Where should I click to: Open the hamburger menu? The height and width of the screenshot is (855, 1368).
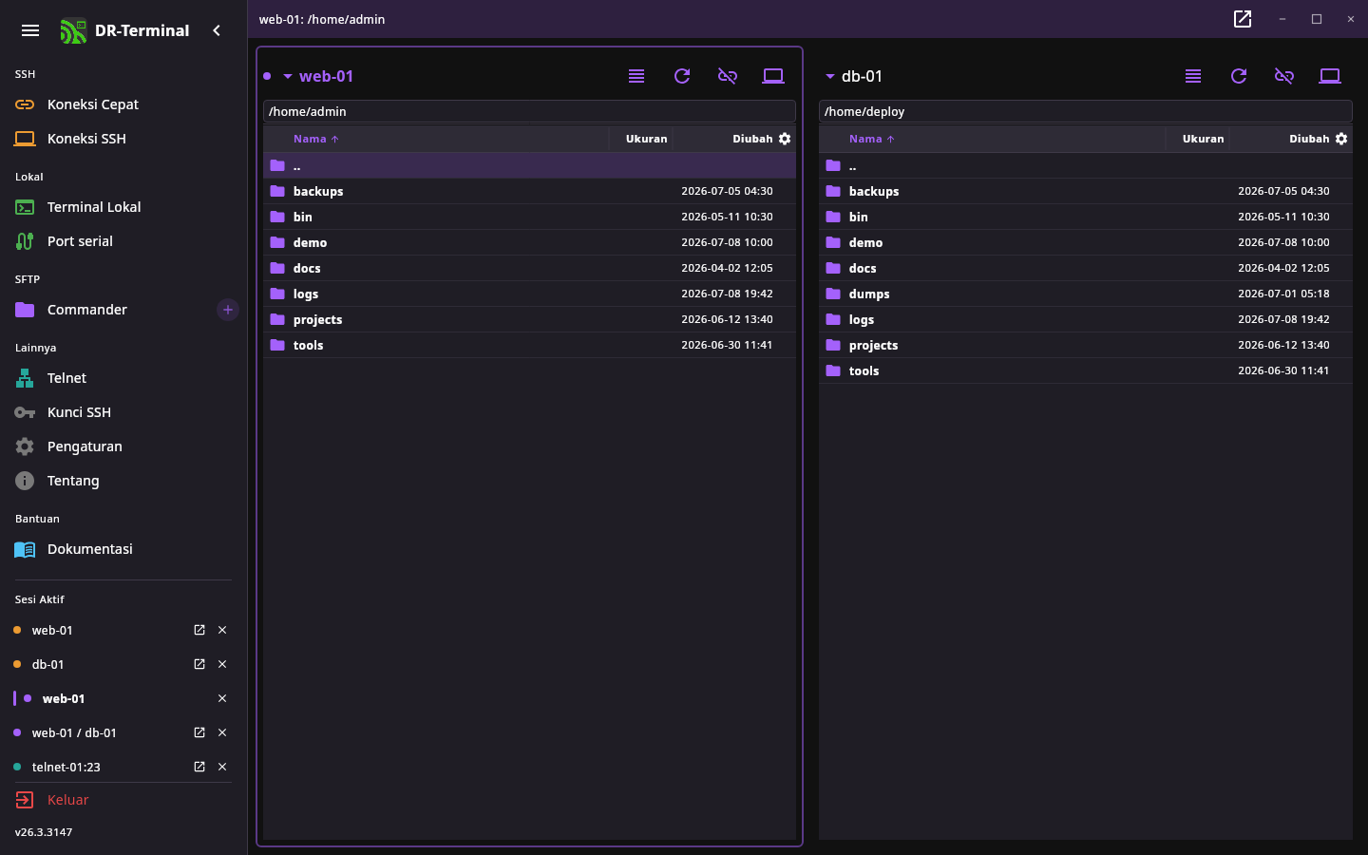pyautogui.click(x=30, y=30)
